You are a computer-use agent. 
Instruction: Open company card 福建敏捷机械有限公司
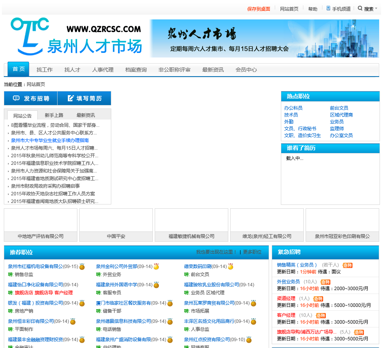click(191, 225)
